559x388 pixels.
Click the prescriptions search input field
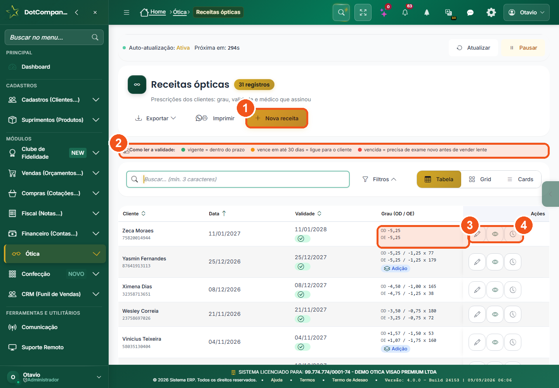click(x=238, y=179)
